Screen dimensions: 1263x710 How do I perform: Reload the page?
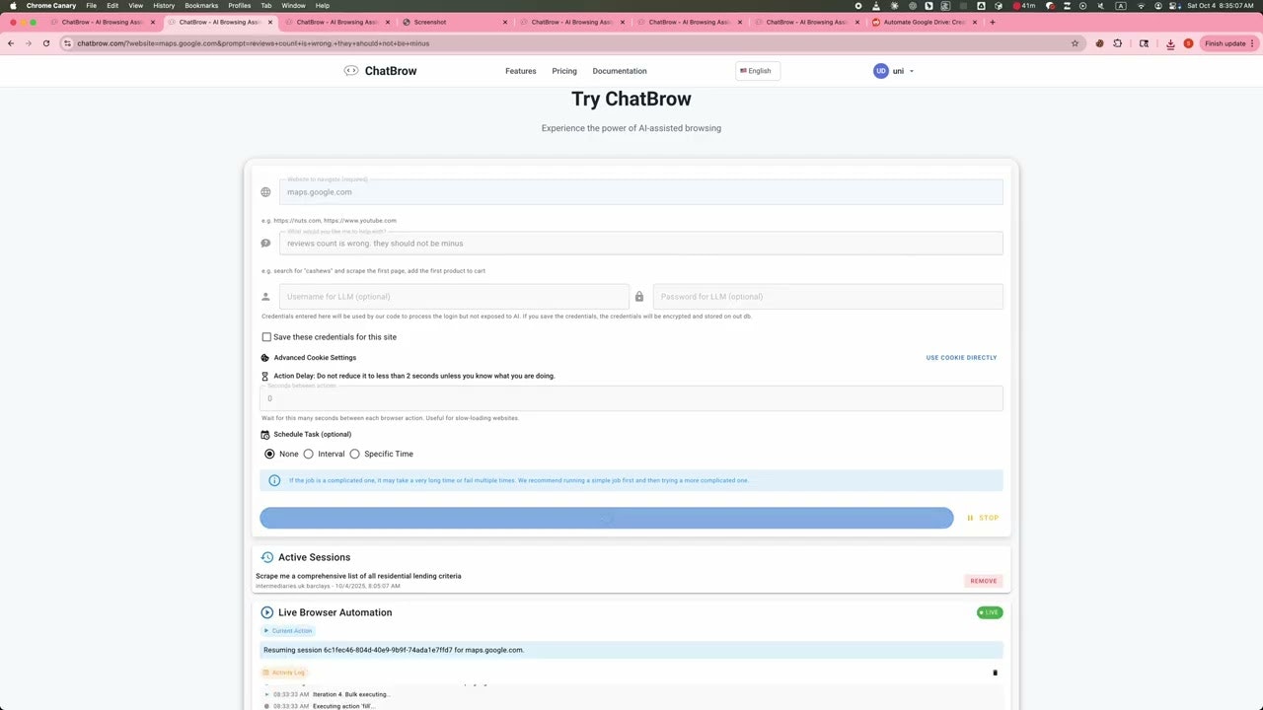tap(45, 43)
